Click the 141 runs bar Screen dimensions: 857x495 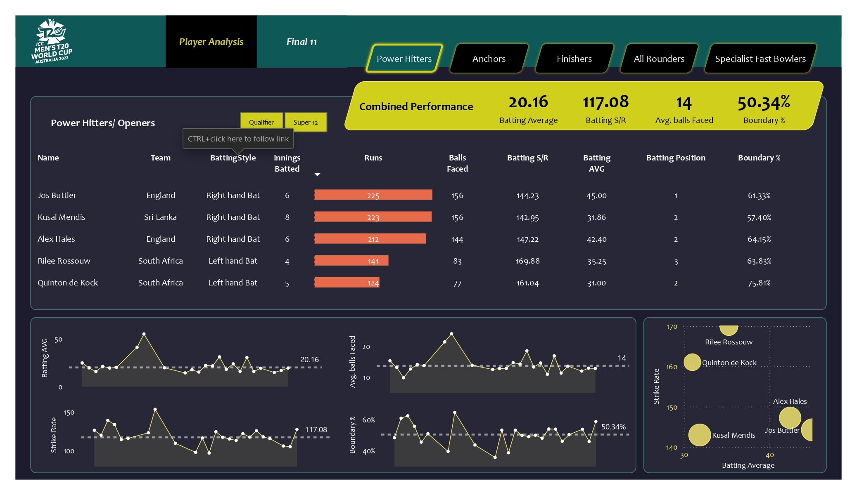point(351,260)
